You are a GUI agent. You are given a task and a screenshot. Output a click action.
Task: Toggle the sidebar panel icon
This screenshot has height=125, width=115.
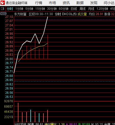point(3,9)
